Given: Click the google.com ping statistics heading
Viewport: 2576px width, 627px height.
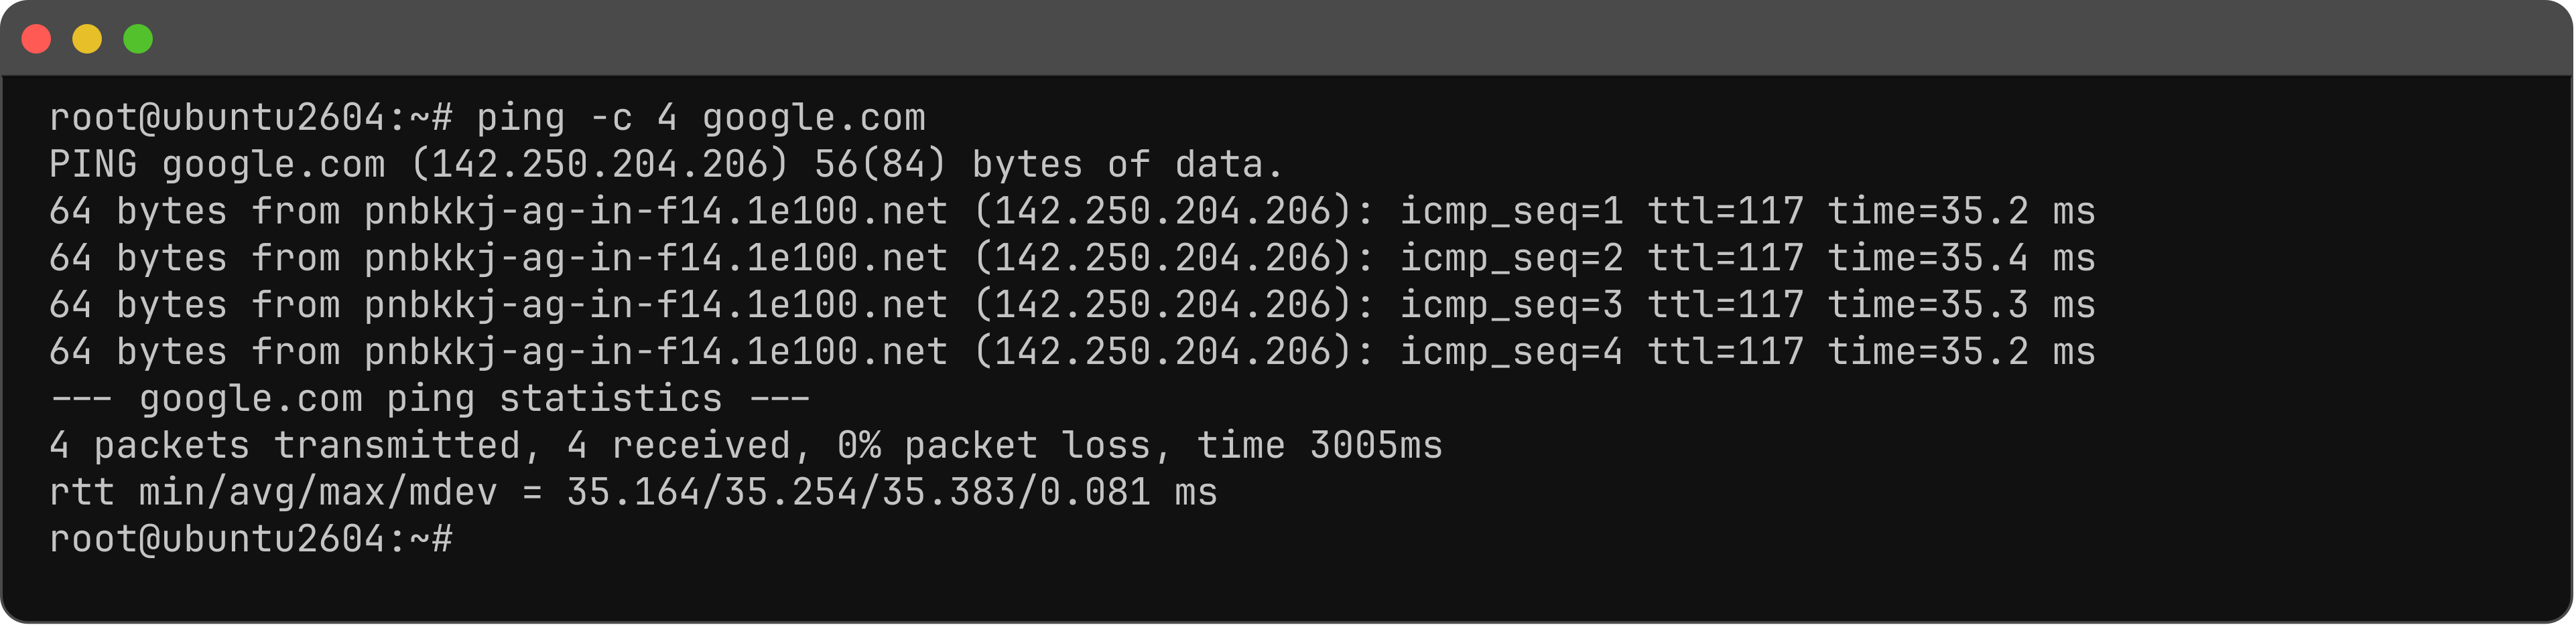Looking at the screenshot, I should (x=430, y=399).
